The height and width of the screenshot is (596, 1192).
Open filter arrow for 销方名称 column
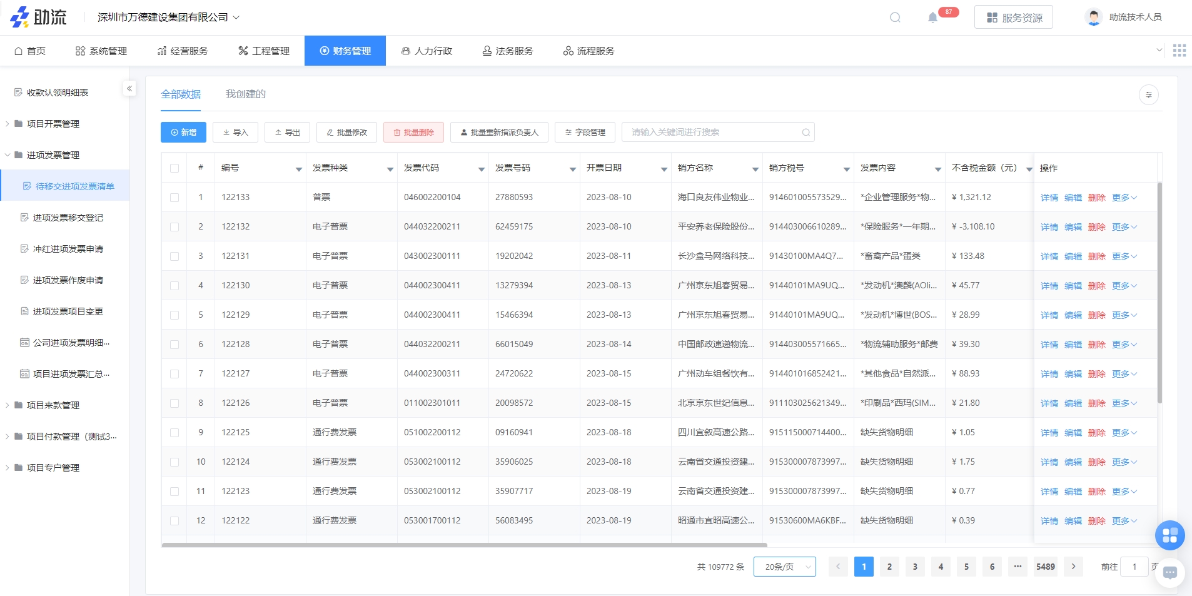point(755,169)
